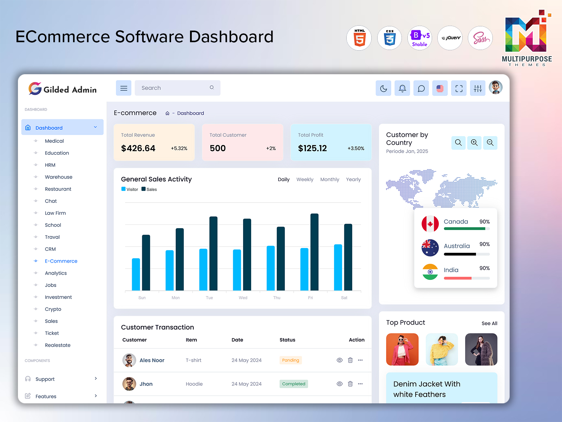562x422 pixels.
Task: Change language via US flag icon
Action: coord(440,88)
